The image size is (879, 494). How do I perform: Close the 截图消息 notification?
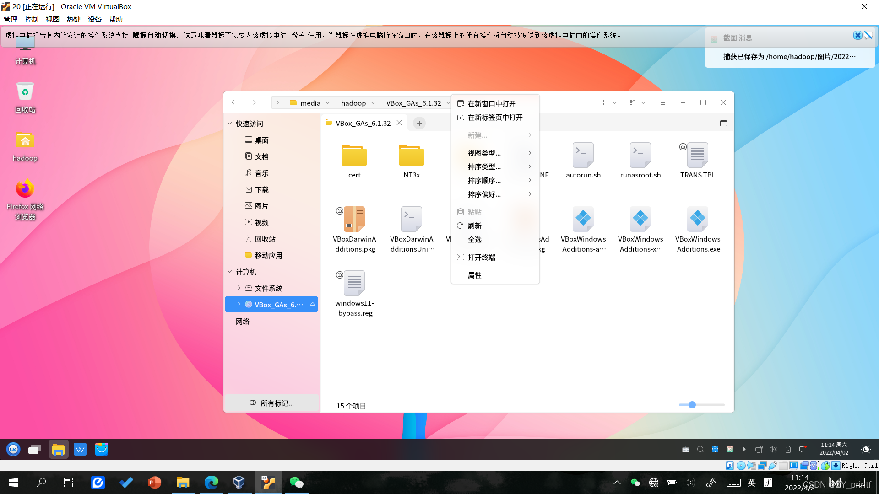(x=857, y=35)
